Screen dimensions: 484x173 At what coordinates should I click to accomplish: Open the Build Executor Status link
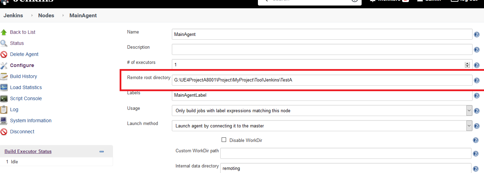[28, 152]
